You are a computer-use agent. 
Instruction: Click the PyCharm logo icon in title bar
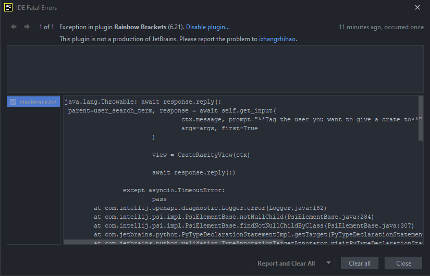8,7
